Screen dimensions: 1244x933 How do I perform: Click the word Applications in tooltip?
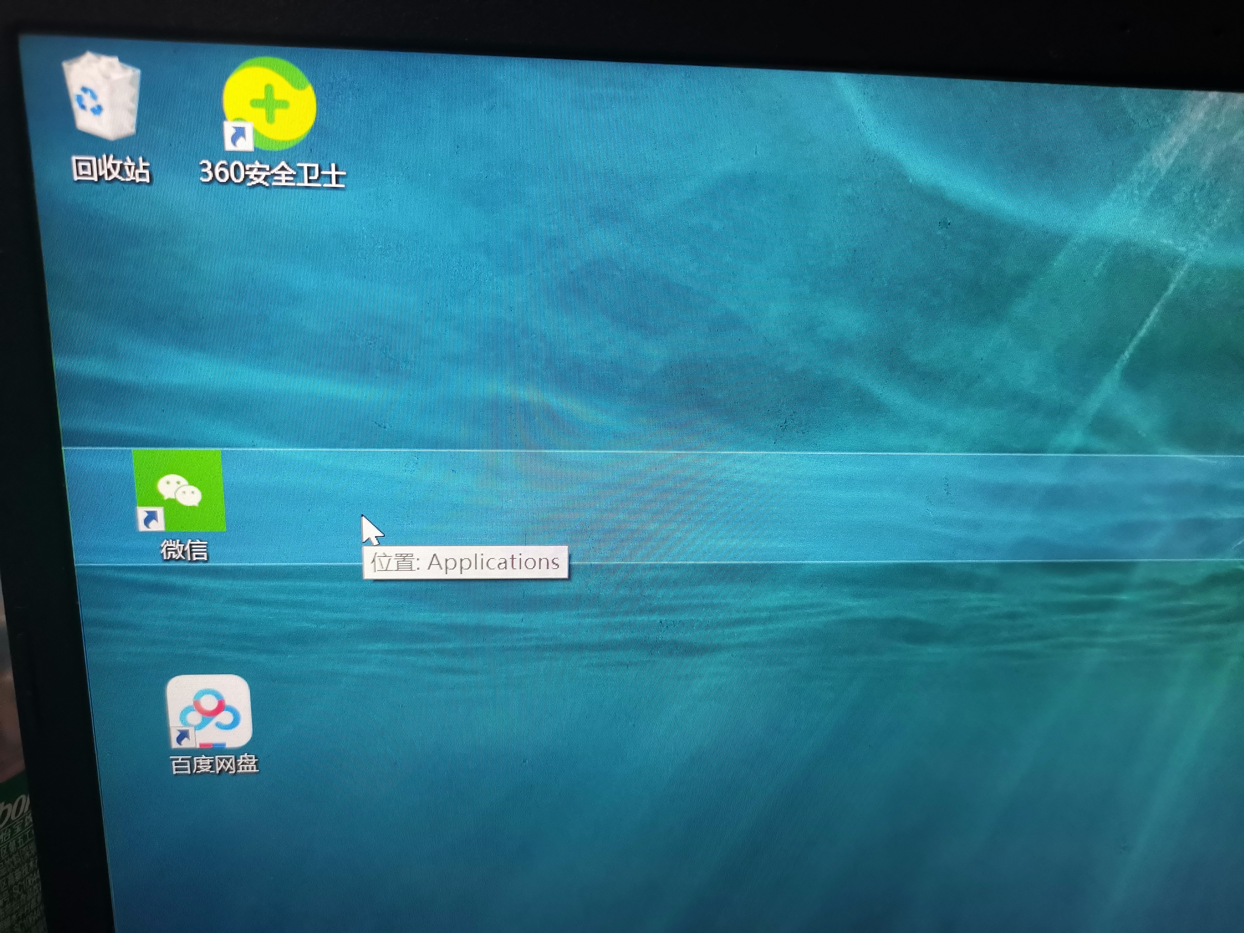(x=493, y=562)
